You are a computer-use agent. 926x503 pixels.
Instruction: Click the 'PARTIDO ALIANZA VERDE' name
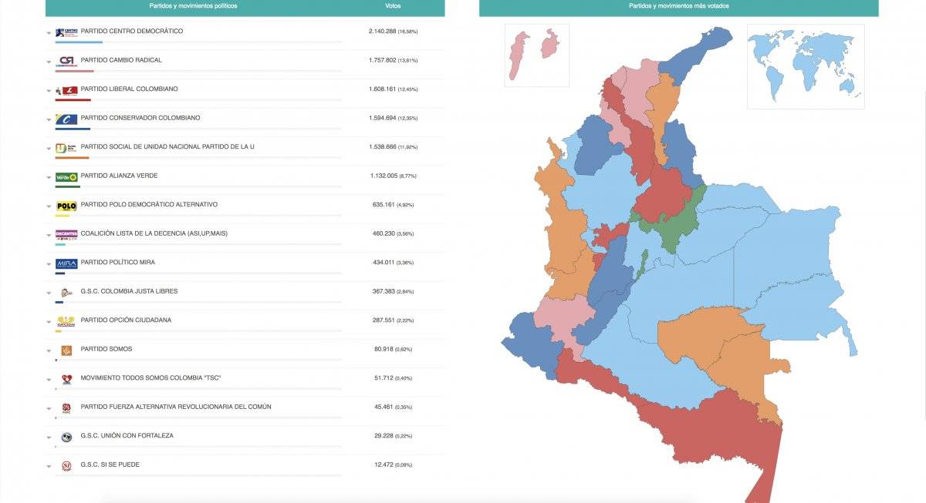tap(119, 176)
